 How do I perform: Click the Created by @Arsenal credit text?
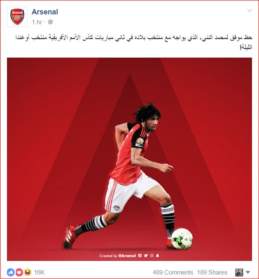point(118,256)
